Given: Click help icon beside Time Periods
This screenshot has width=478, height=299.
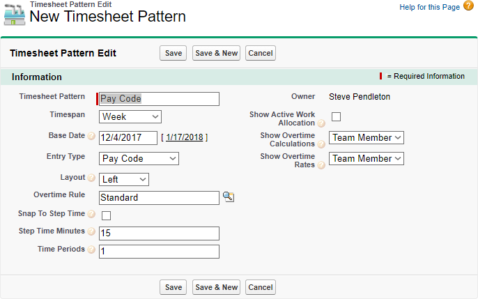Looking at the screenshot, I should click(91, 250).
